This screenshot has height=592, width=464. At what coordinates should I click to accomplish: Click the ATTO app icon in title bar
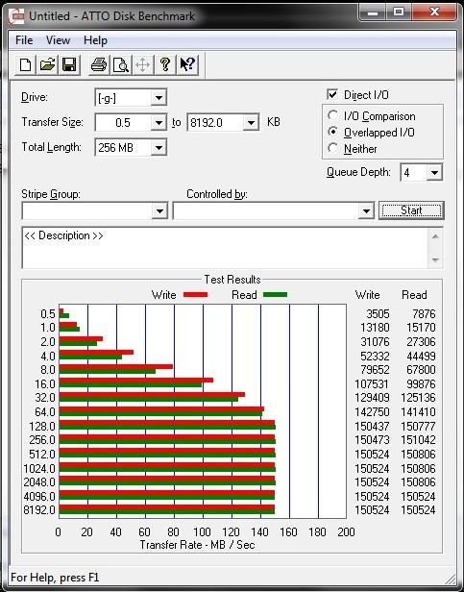point(17,16)
